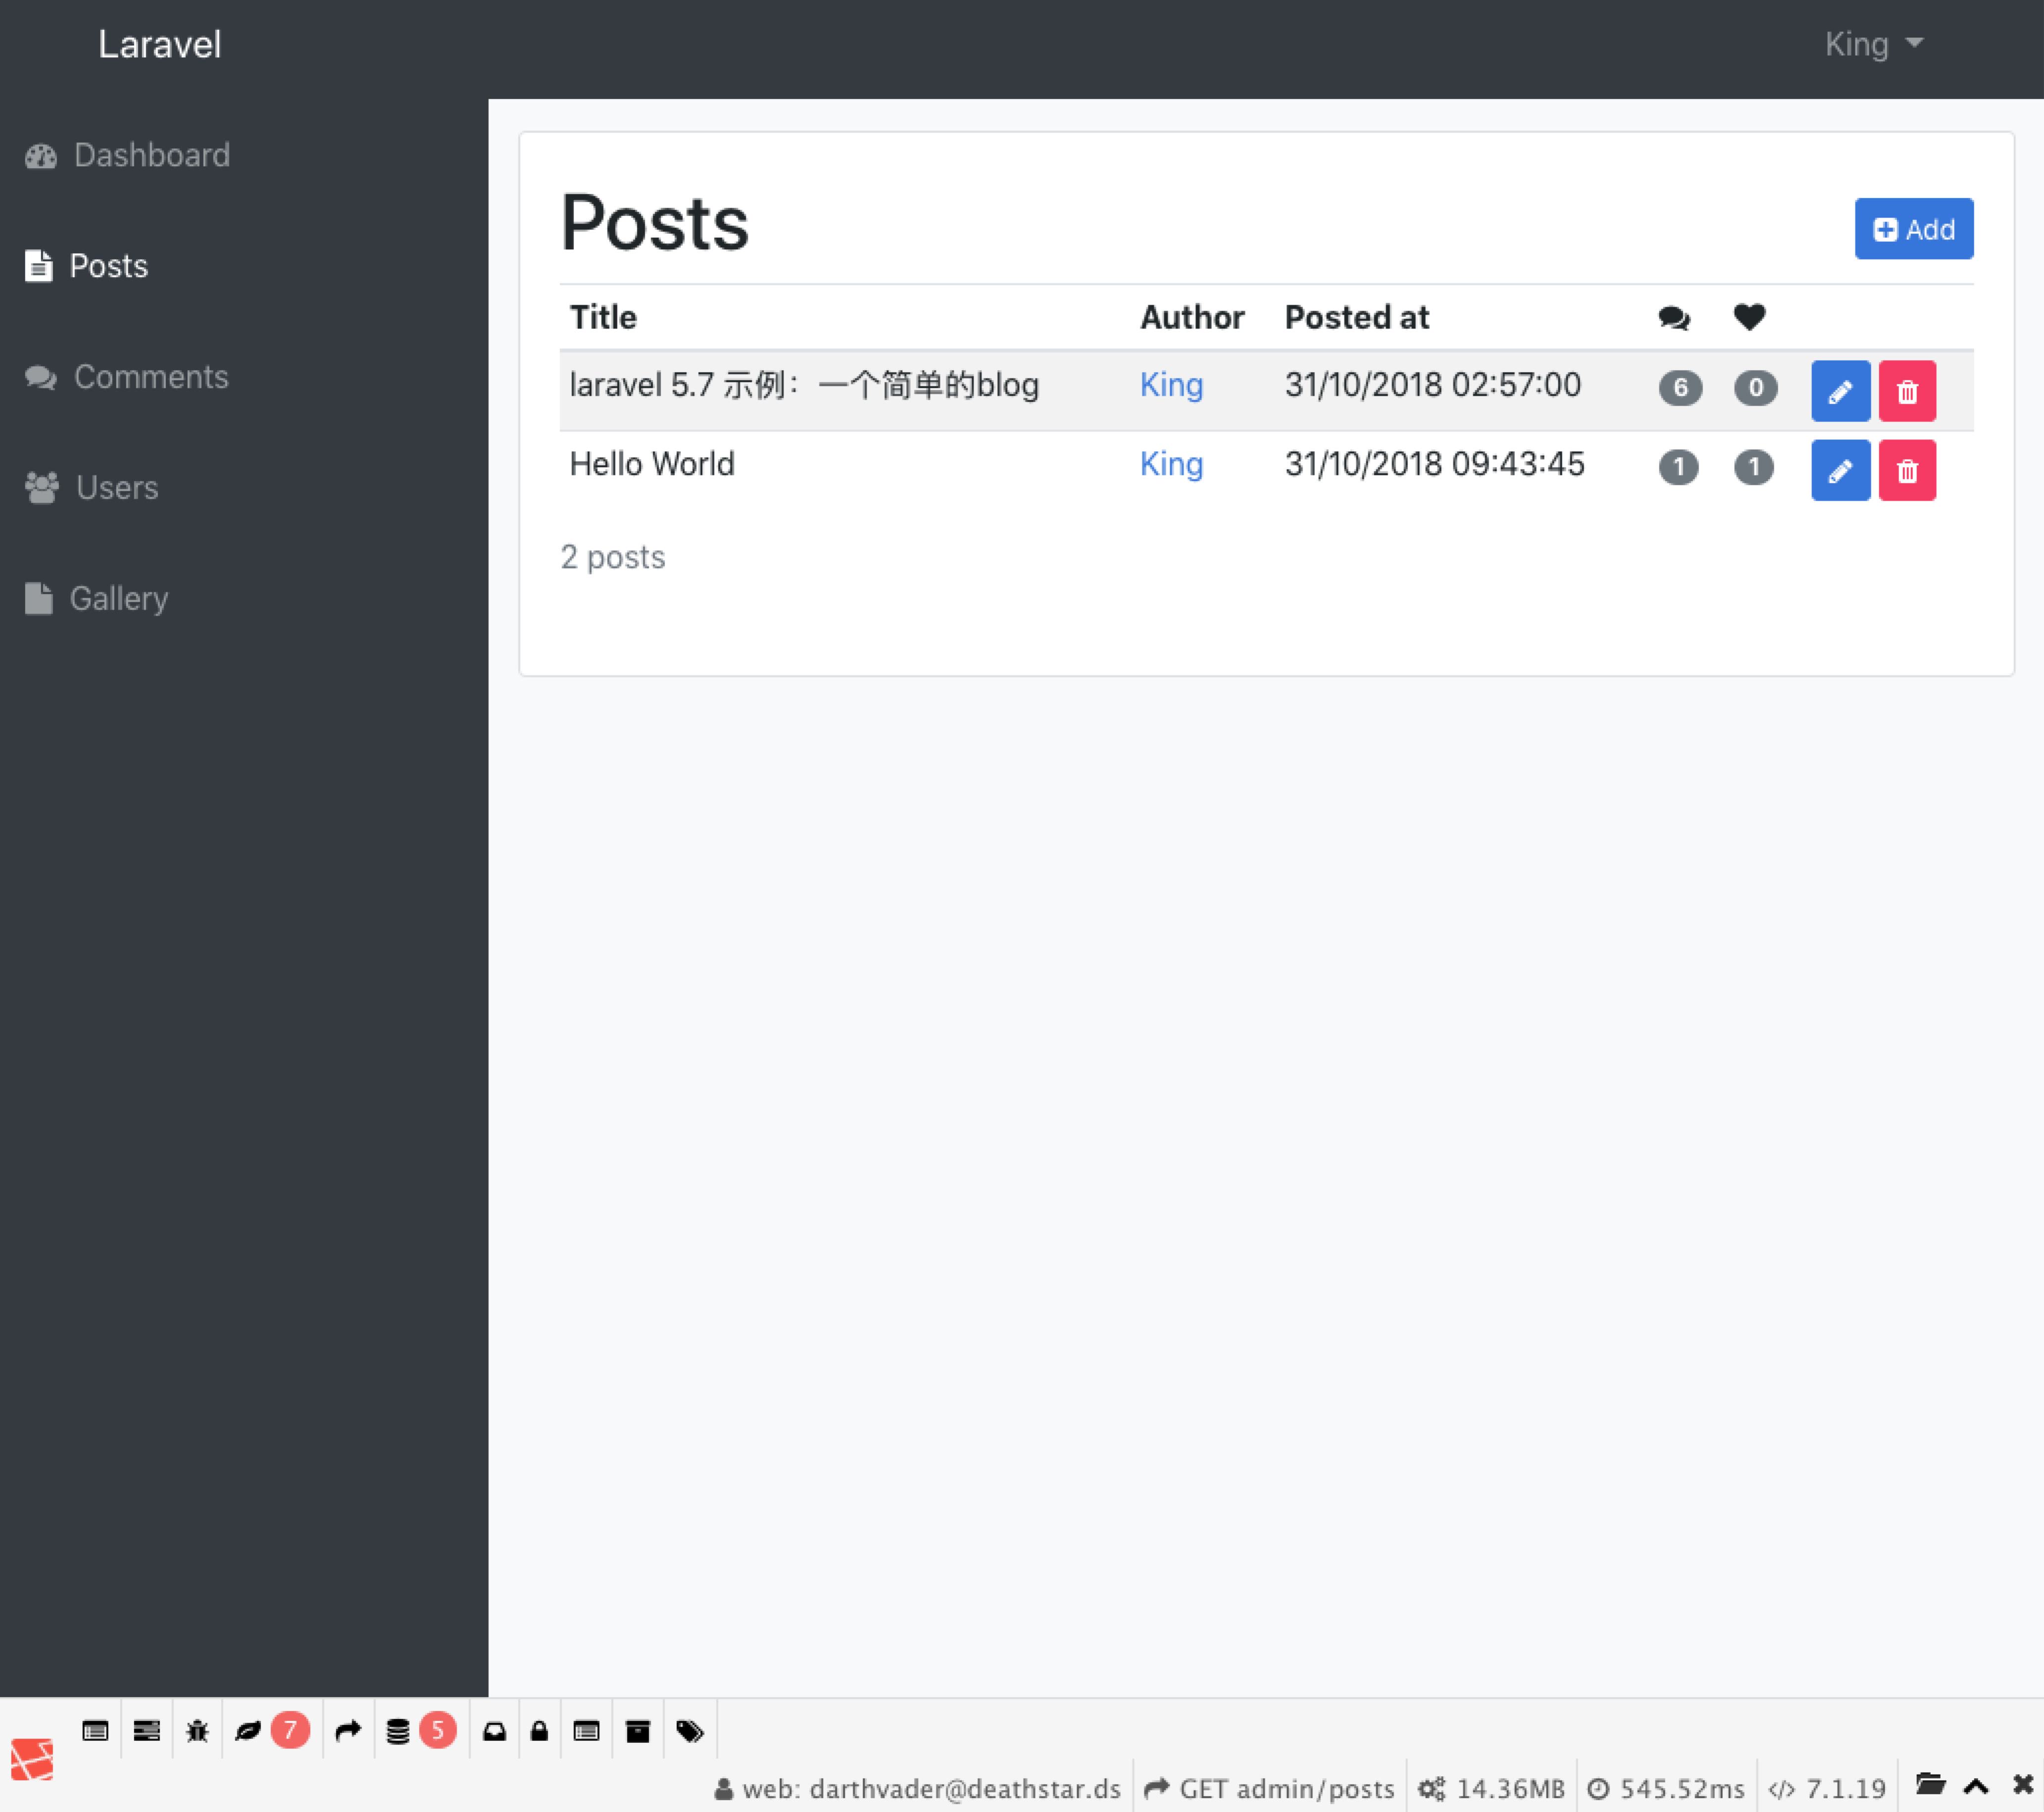Image resolution: width=2044 pixels, height=1812 pixels.
Task: Close the Debugbar with X icon
Action: (x=2023, y=1784)
